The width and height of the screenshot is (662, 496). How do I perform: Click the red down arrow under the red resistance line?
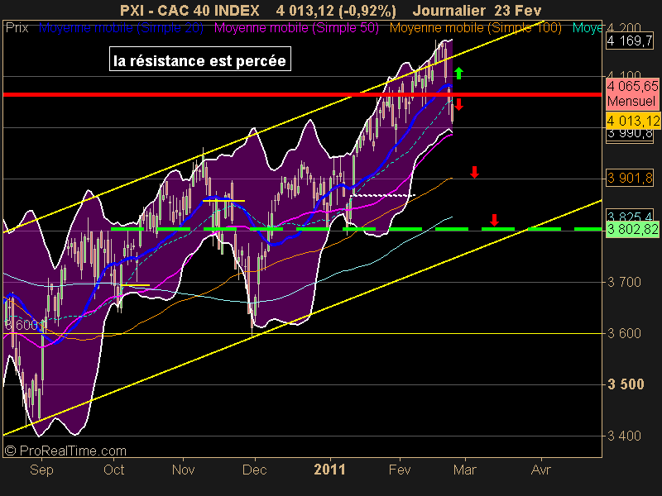tap(459, 104)
